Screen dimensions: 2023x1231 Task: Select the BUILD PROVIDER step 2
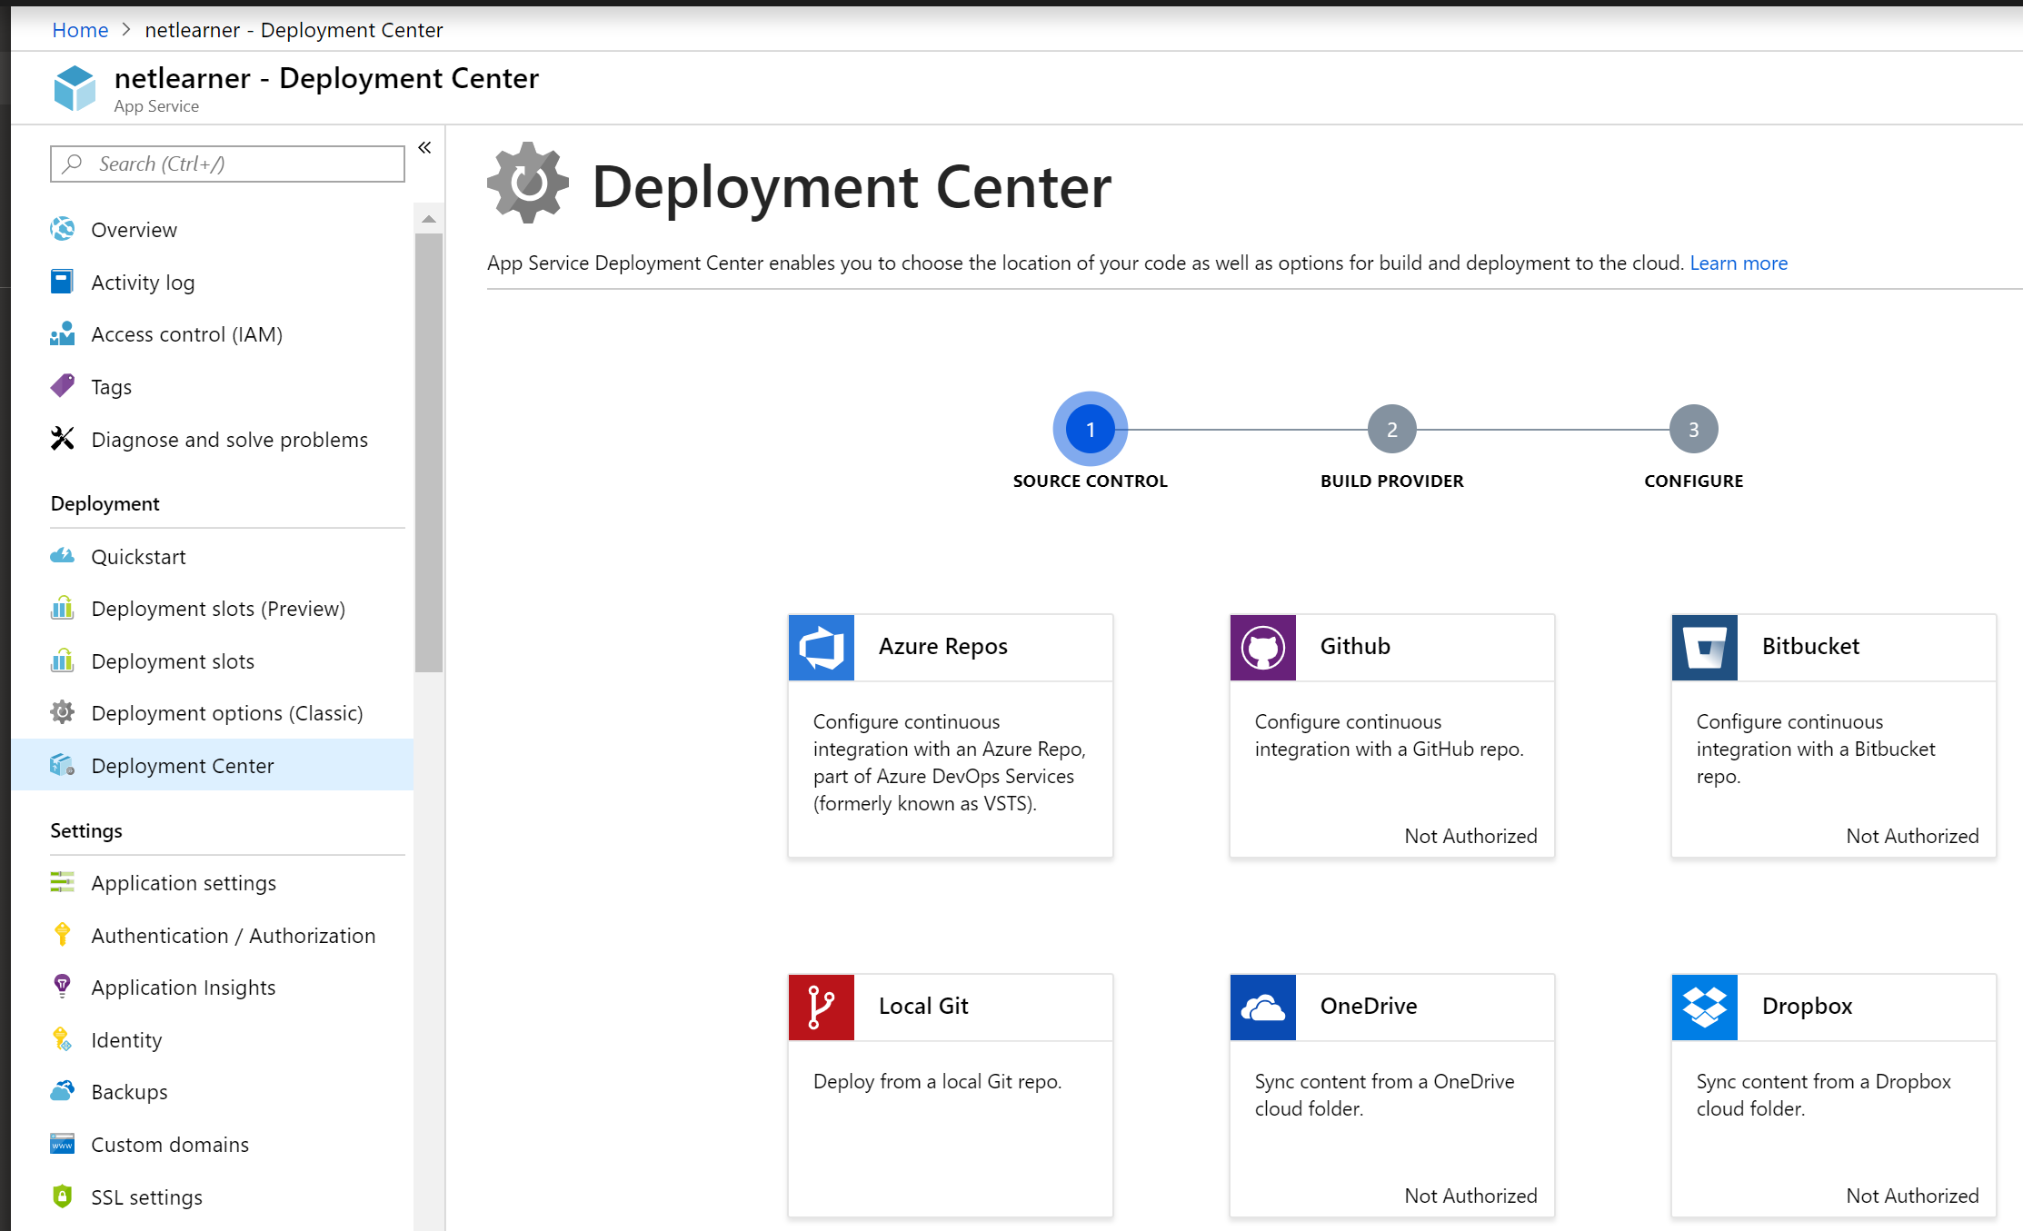(x=1390, y=429)
